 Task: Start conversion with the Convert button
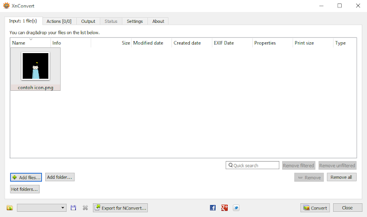tap(315, 208)
